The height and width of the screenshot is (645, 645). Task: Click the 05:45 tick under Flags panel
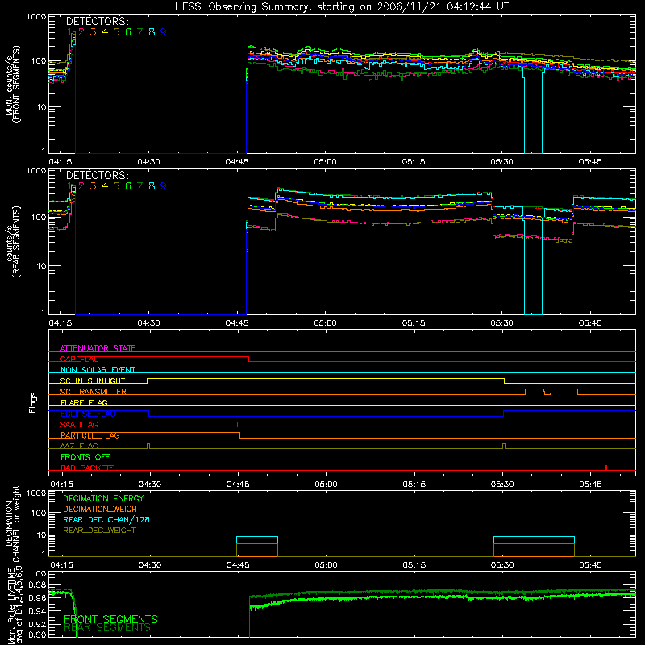590,485
